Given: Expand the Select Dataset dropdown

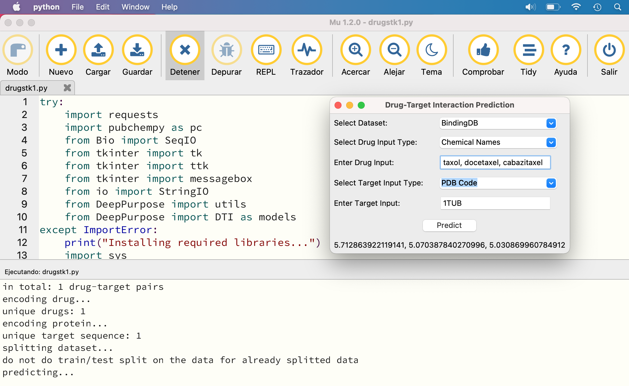Looking at the screenshot, I should point(551,123).
